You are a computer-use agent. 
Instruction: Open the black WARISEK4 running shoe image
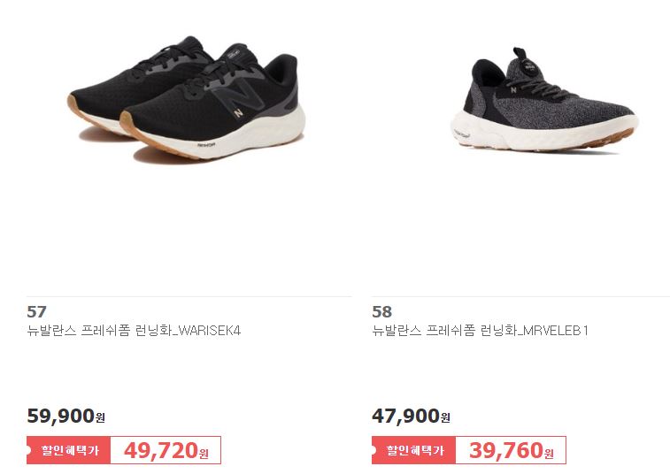[x=187, y=99]
